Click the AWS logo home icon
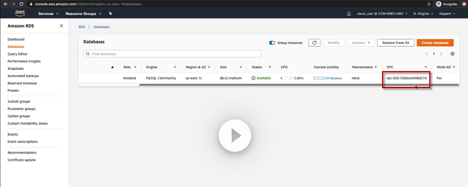Screen dimensions: 468x187 tap(20, 13)
